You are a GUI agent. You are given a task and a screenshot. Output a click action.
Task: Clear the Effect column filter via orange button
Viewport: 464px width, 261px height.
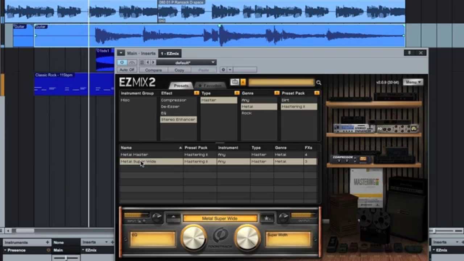click(197, 93)
